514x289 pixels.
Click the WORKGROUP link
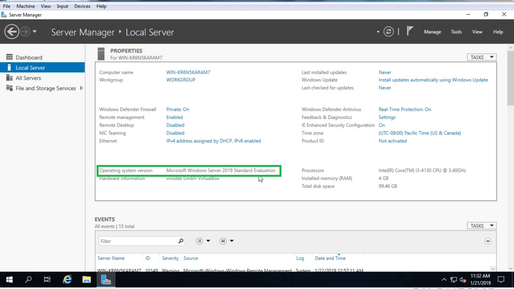(x=181, y=80)
